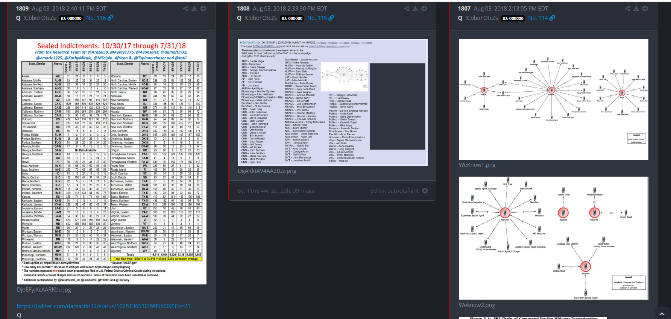Share post 1808

407,8
